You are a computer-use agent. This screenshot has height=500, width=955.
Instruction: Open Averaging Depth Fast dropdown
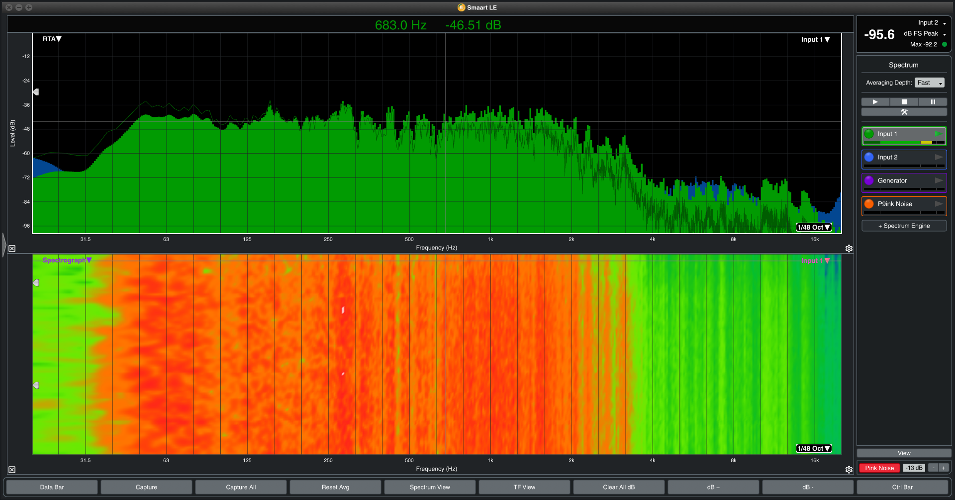tap(929, 83)
